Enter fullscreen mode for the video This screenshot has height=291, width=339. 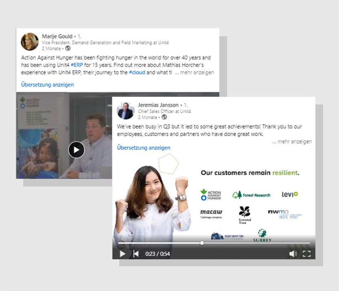click(x=306, y=254)
